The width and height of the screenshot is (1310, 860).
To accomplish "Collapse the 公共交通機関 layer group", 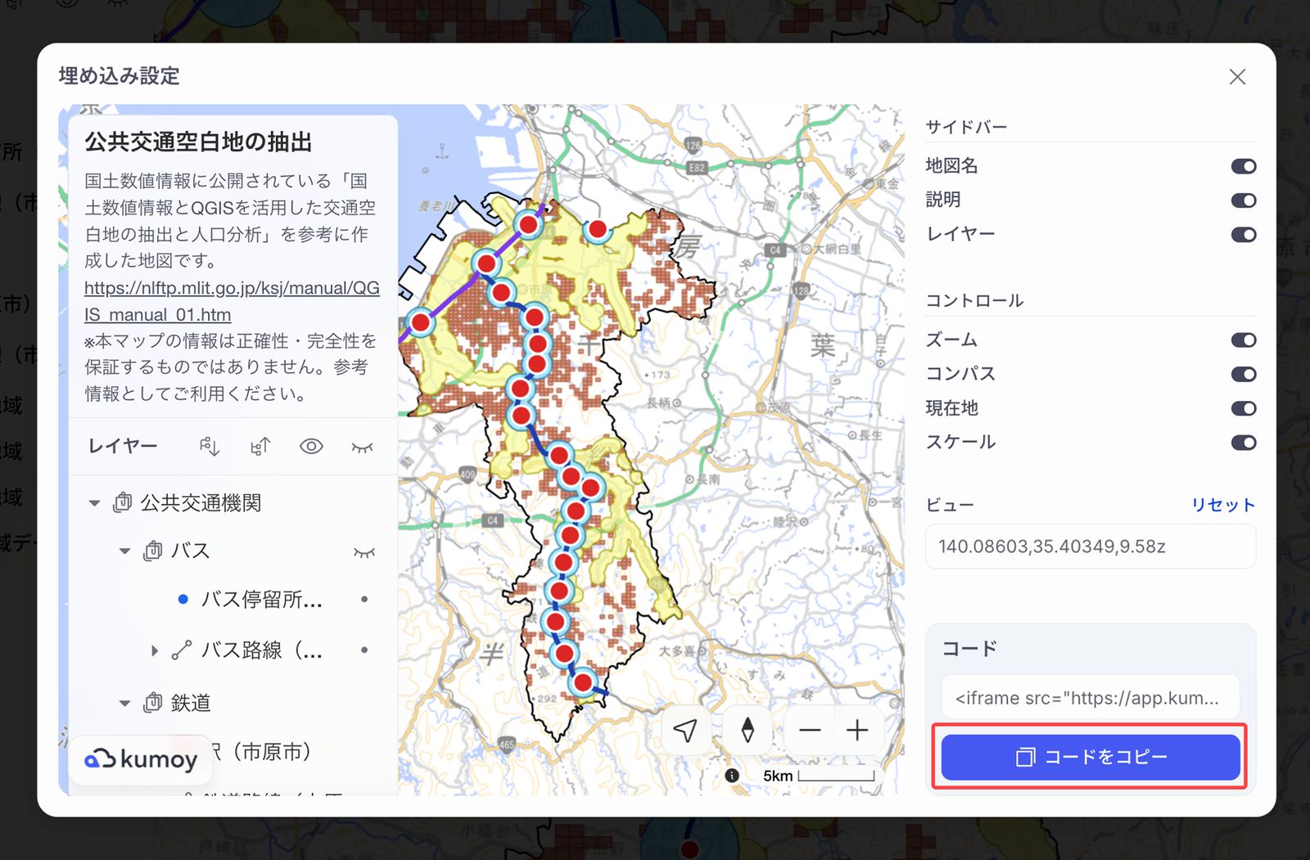I will pos(95,502).
